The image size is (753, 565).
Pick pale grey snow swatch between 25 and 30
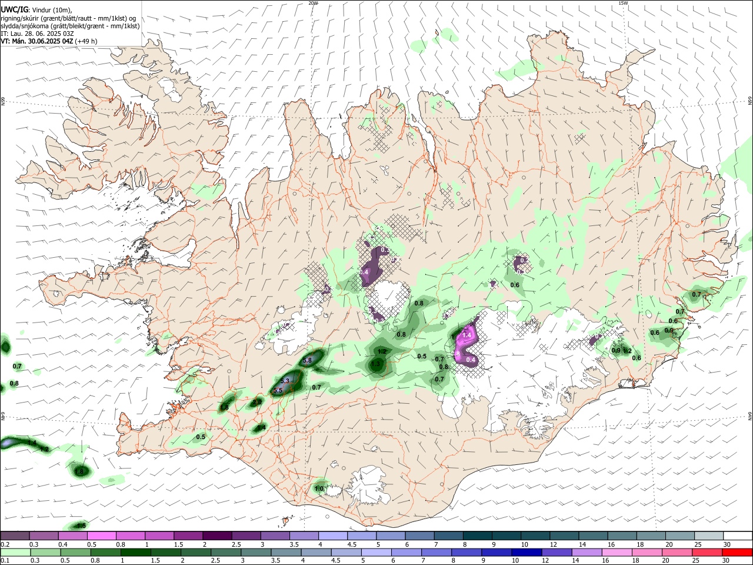click(710, 536)
